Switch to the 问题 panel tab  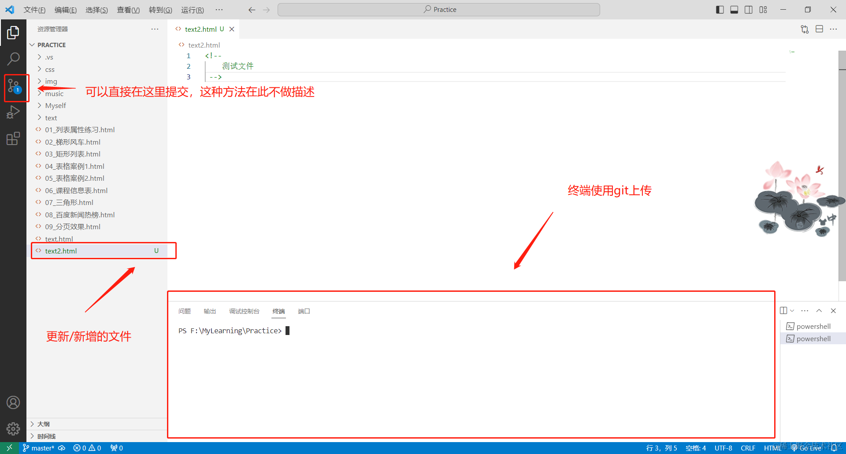tap(184, 311)
